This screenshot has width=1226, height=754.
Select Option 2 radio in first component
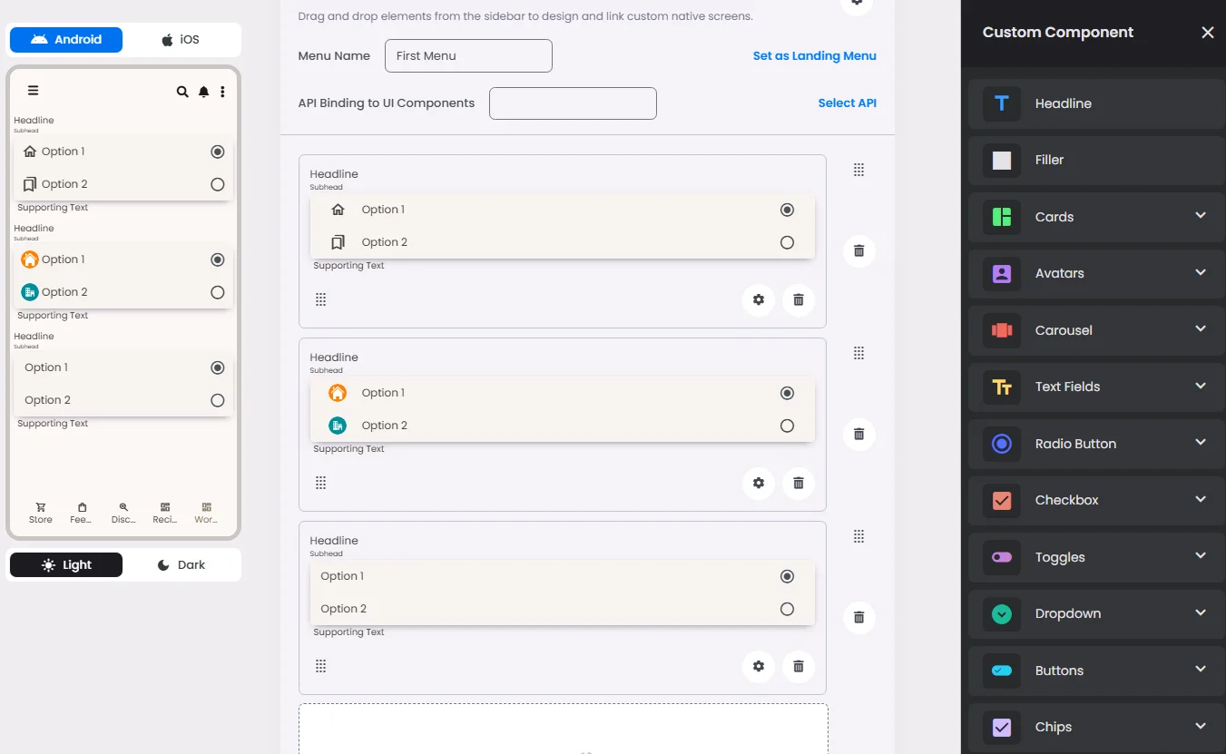coord(787,242)
